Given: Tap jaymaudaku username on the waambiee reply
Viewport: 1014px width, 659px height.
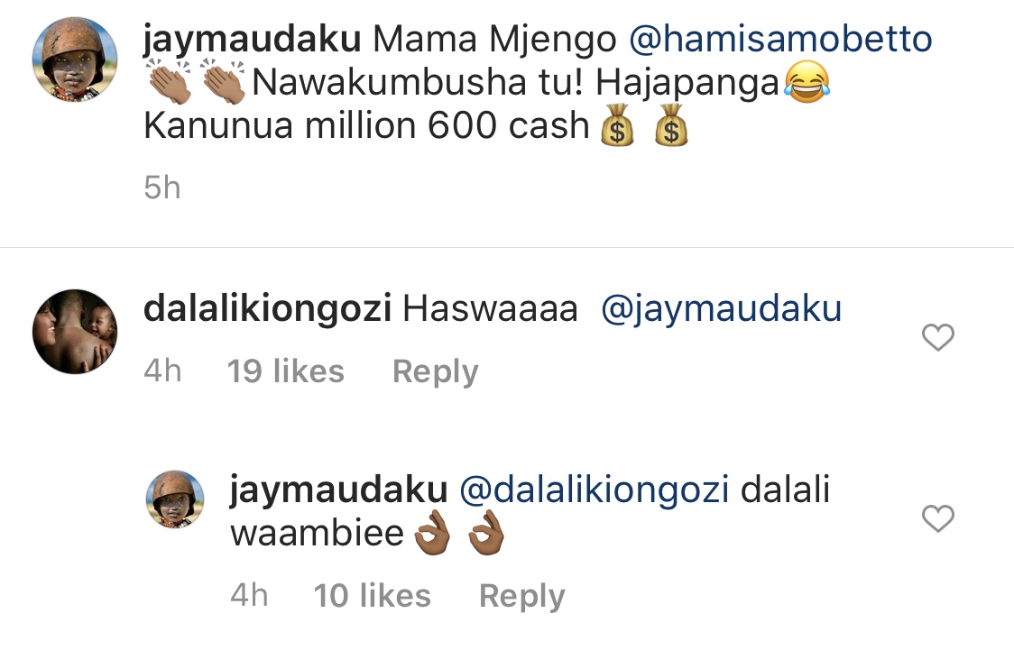Looking at the screenshot, I should (x=339, y=490).
